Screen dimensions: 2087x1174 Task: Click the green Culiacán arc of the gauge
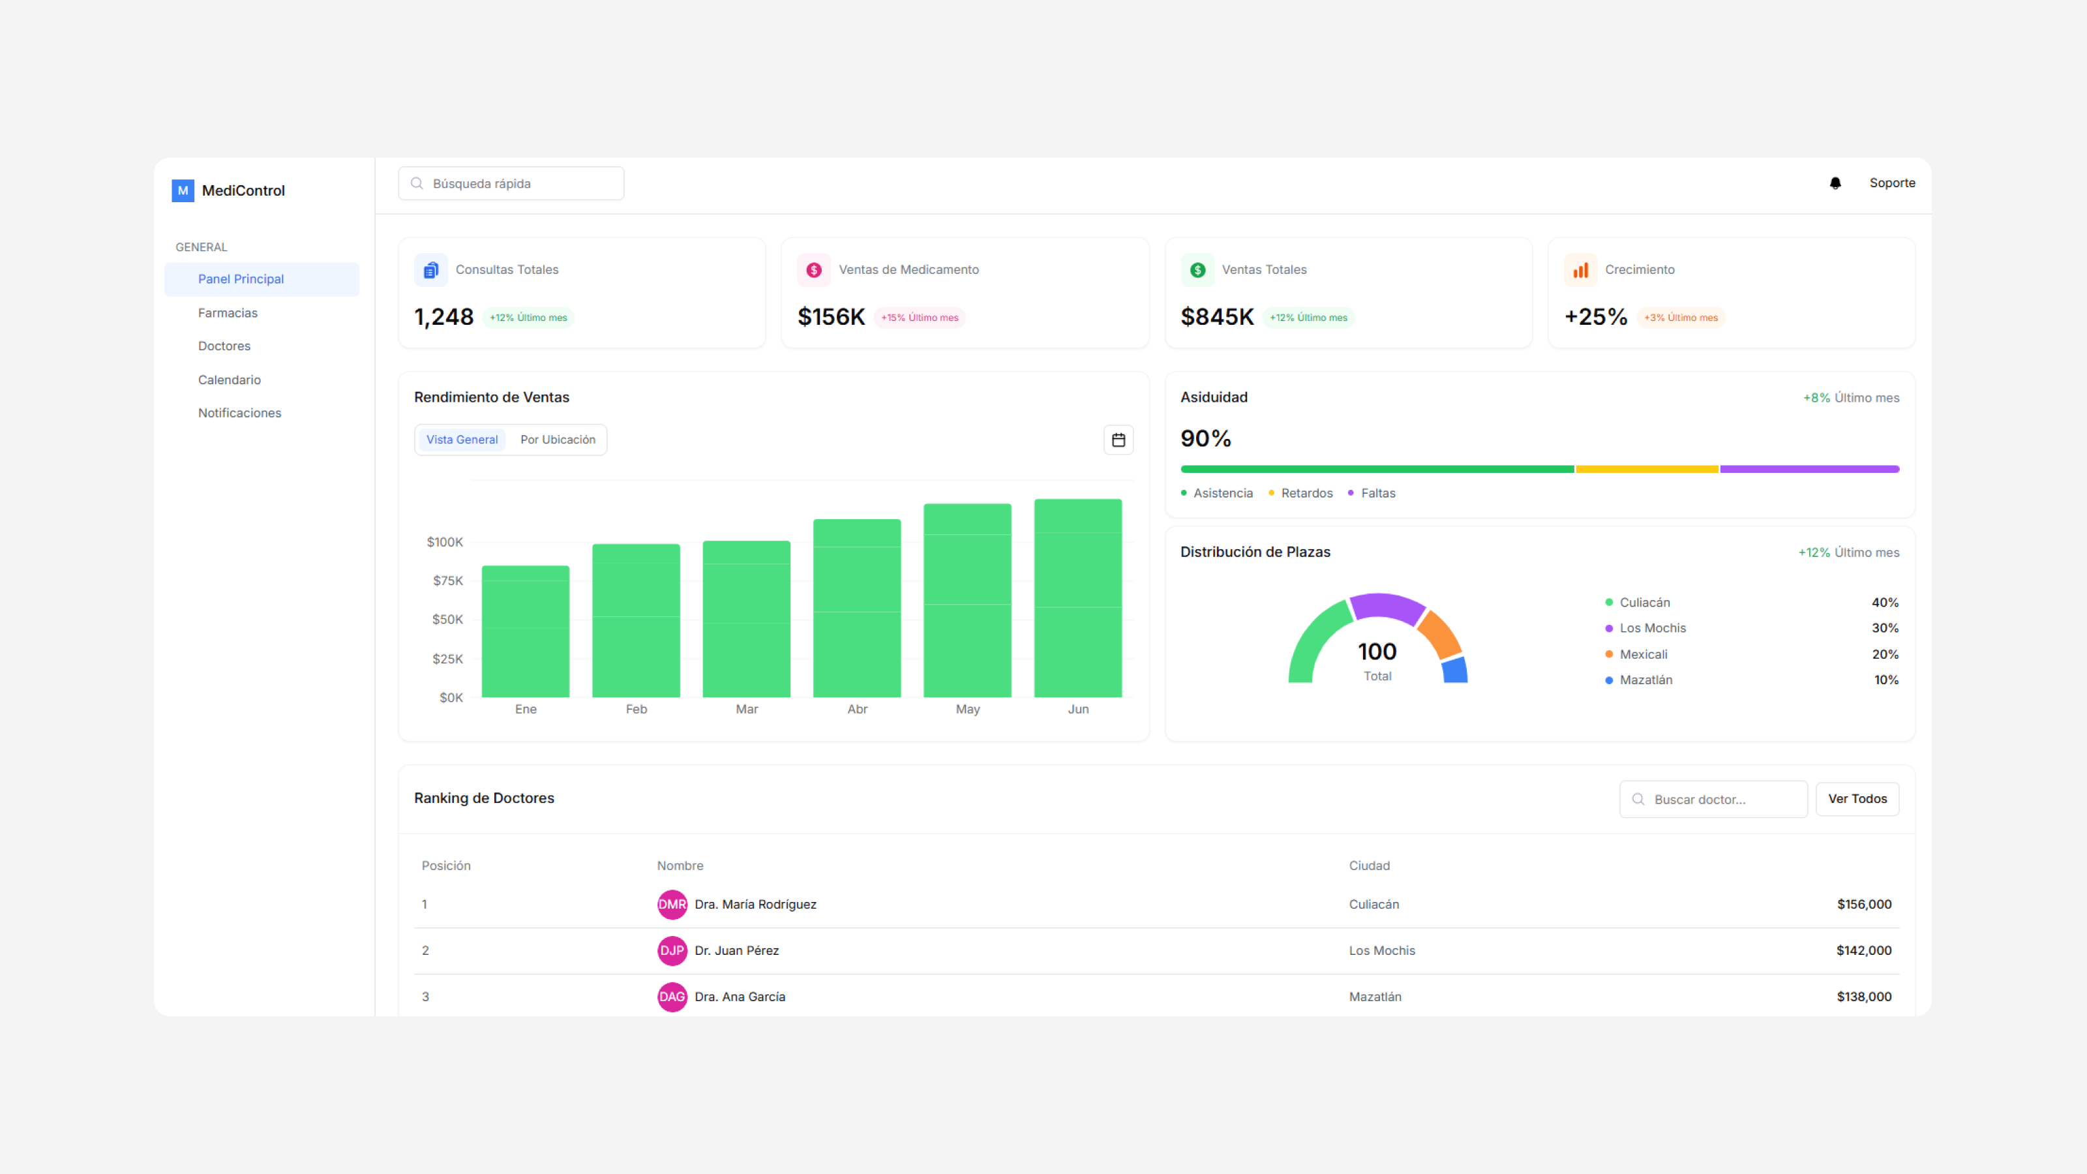(1314, 640)
